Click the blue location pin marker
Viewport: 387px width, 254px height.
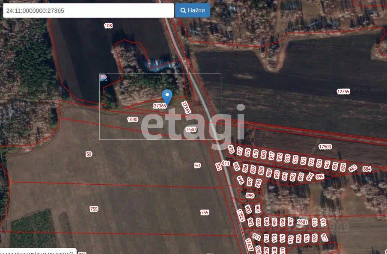tap(167, 97)
